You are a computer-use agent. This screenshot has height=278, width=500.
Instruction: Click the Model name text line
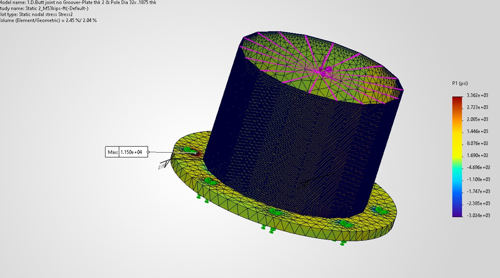(78, 3)
